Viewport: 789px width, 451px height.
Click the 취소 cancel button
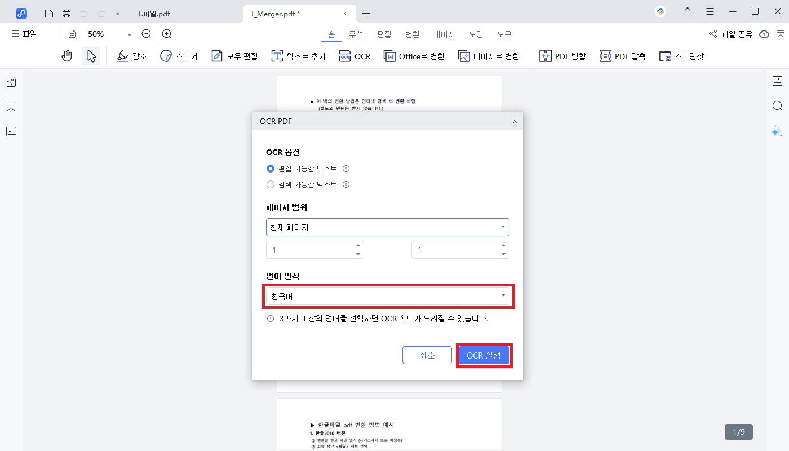427,355
